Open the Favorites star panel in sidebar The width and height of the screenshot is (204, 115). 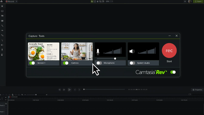coord(2,6)
